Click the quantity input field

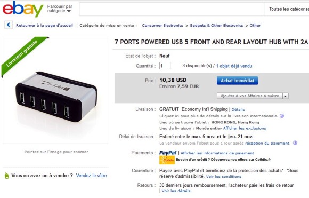(x=165, y=66)
